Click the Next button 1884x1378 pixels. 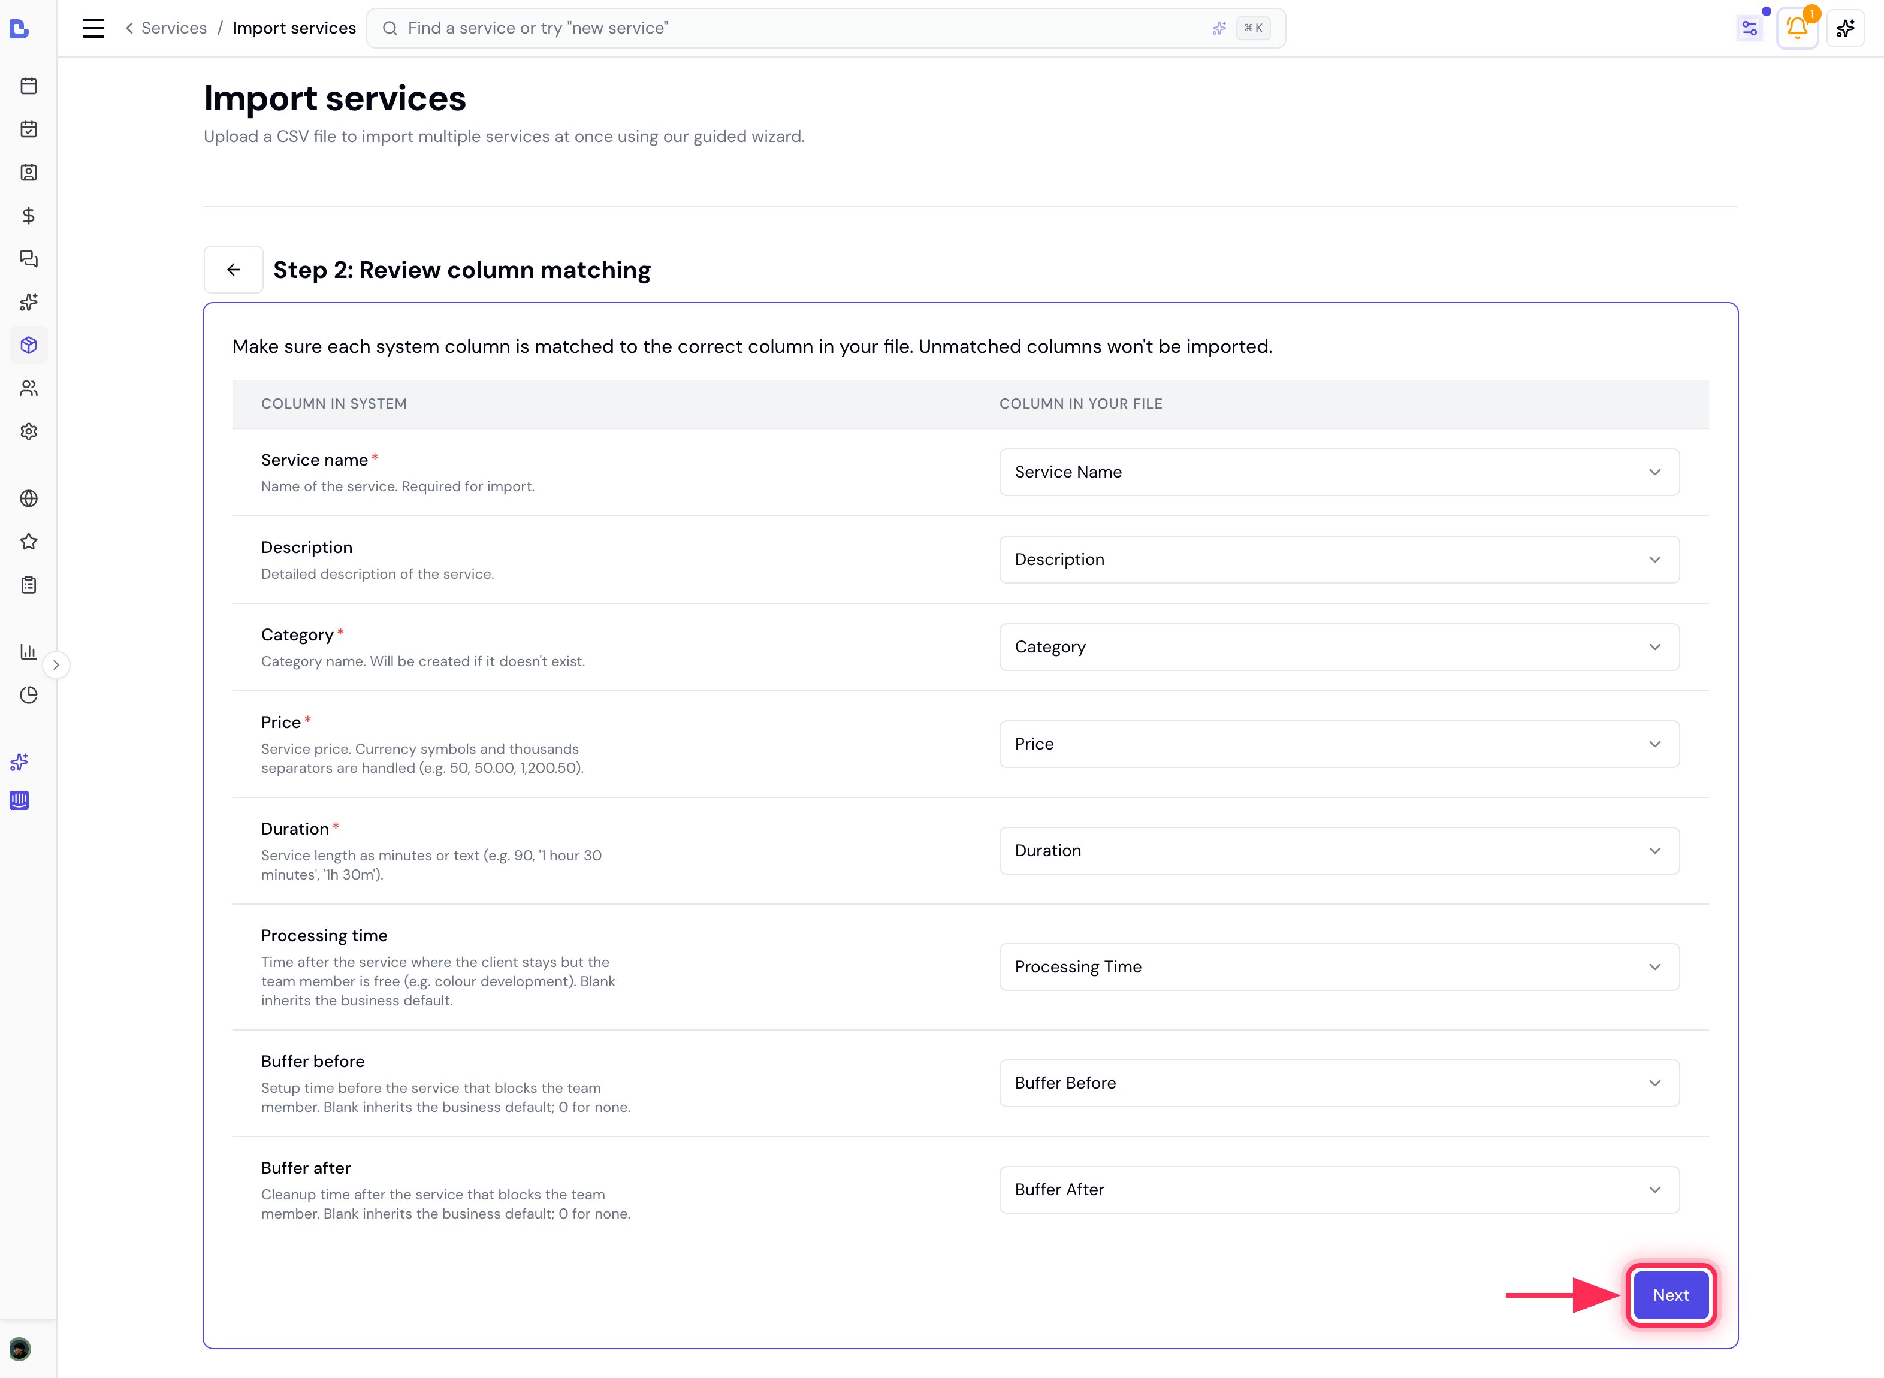1671,1295
